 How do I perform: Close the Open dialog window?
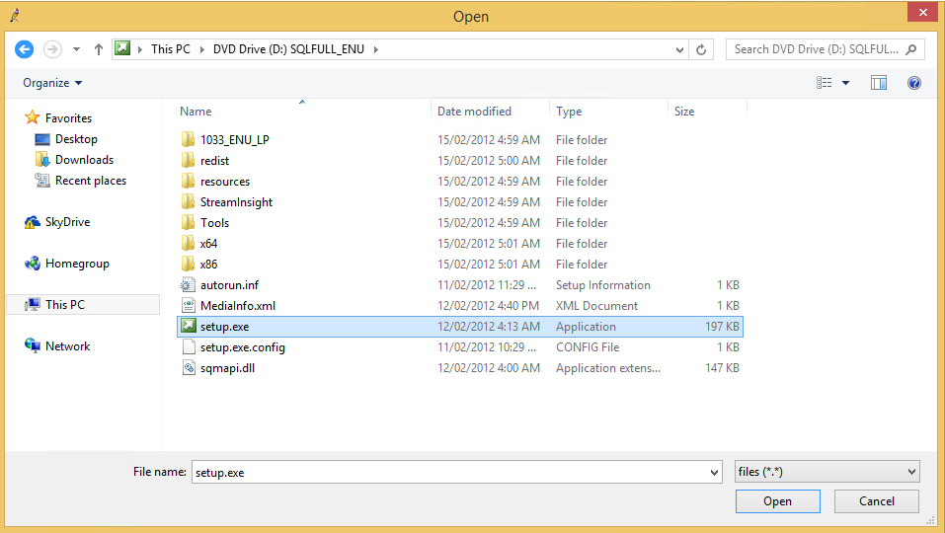tap(922, 12)
